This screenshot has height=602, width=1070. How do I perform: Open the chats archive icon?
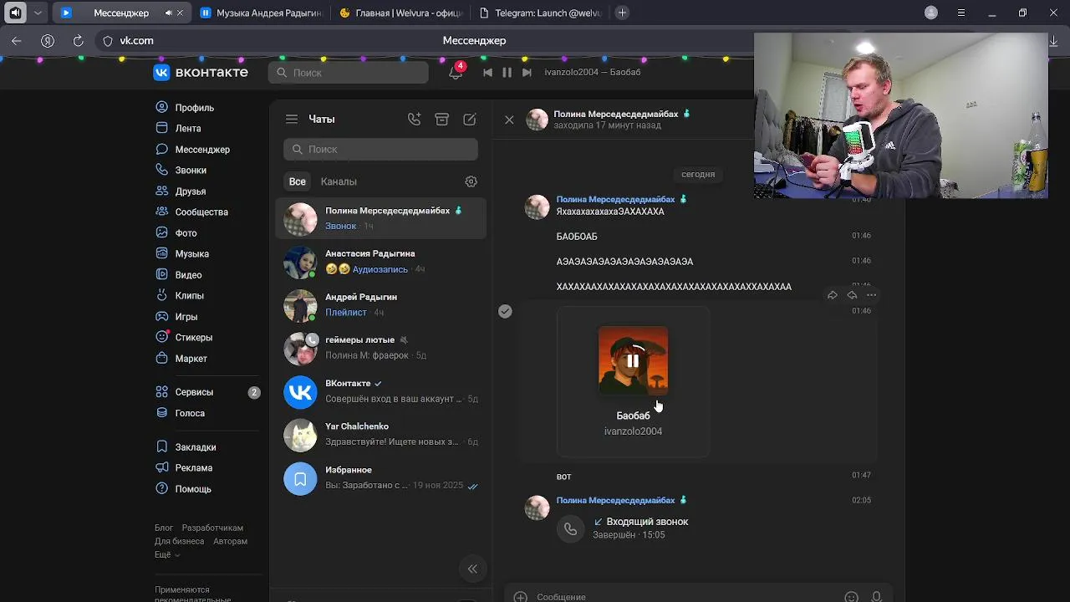pos(442,120)
